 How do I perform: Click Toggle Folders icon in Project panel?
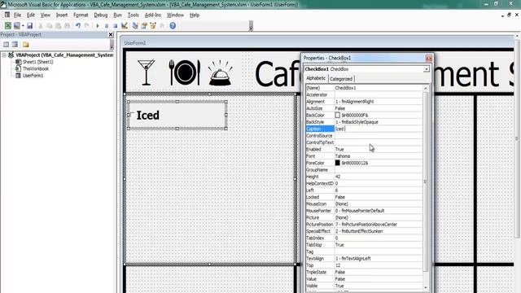pos(25,44)
